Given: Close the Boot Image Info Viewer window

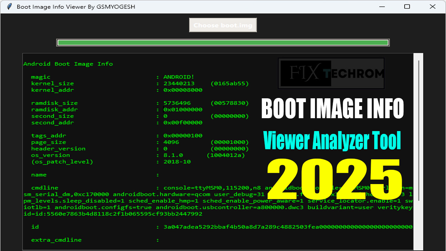Looking at the screenshot, I should (x=432, y=7).
